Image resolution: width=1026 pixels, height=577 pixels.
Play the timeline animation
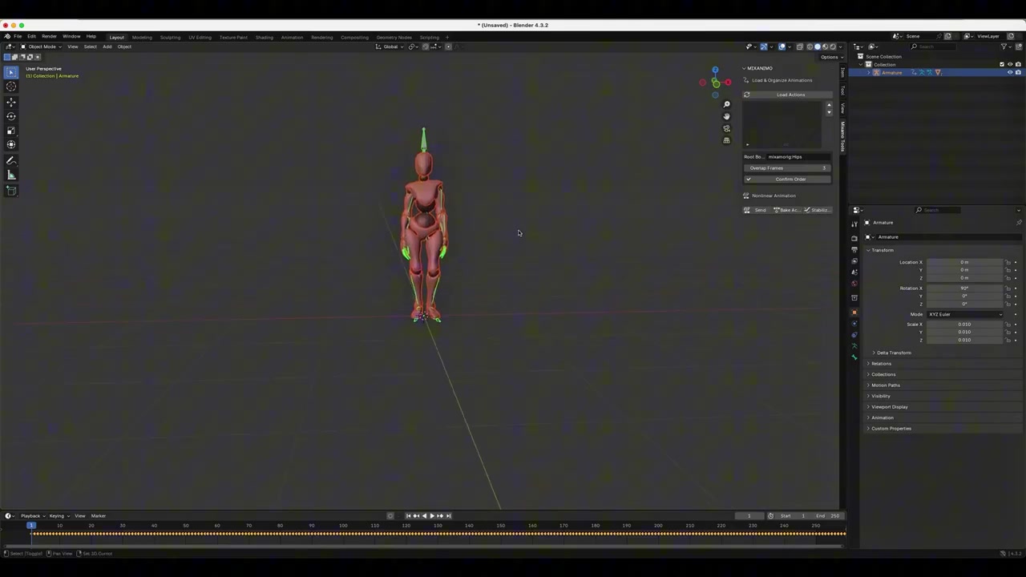(x=432, y=516)
